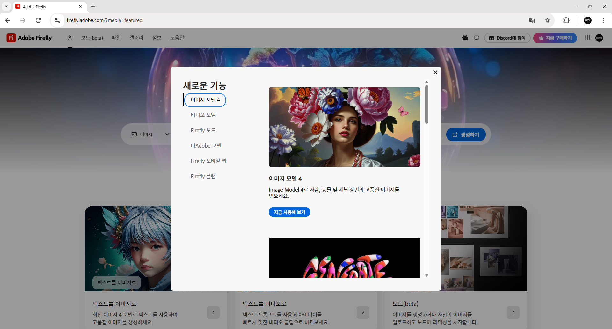Select the Adobe Firefly browser tab

(x=49, y=6)
